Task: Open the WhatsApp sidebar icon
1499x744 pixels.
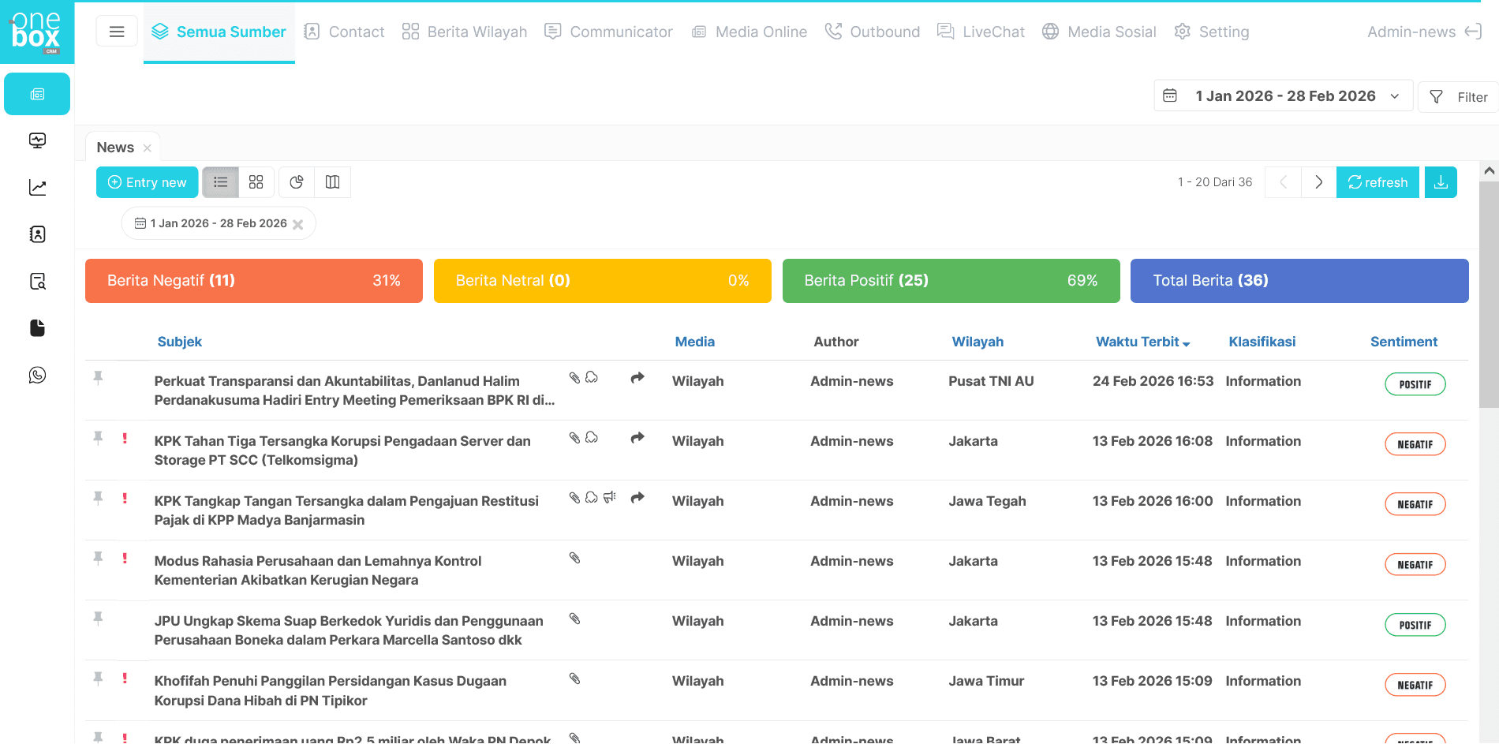Action: [x=37, y=375]
